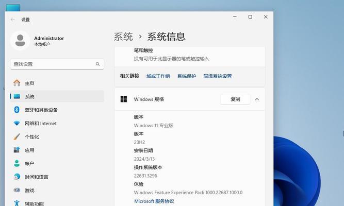Open 个性化 settings page

point(57,137)
